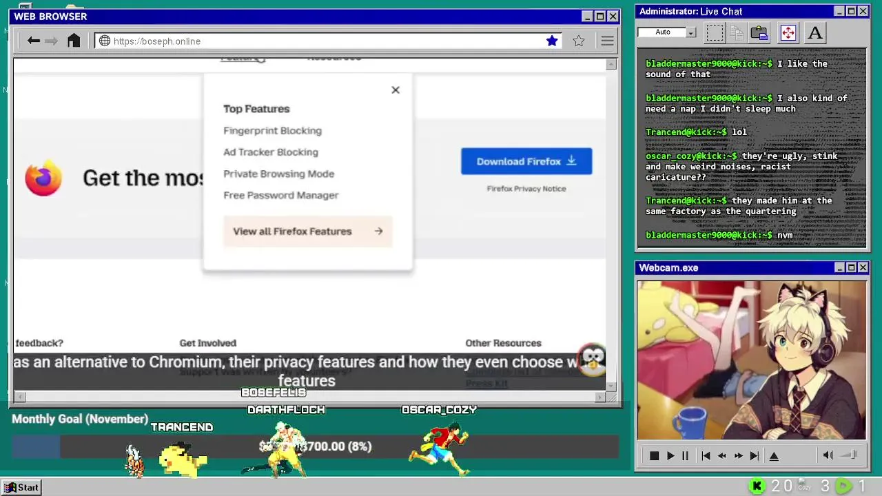Viewport: 882px width, 496px height.
Task: Click the horizontal scrollbar right arrow
Action: click(600, 397)
